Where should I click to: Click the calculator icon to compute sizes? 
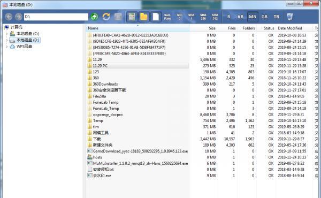132,17
